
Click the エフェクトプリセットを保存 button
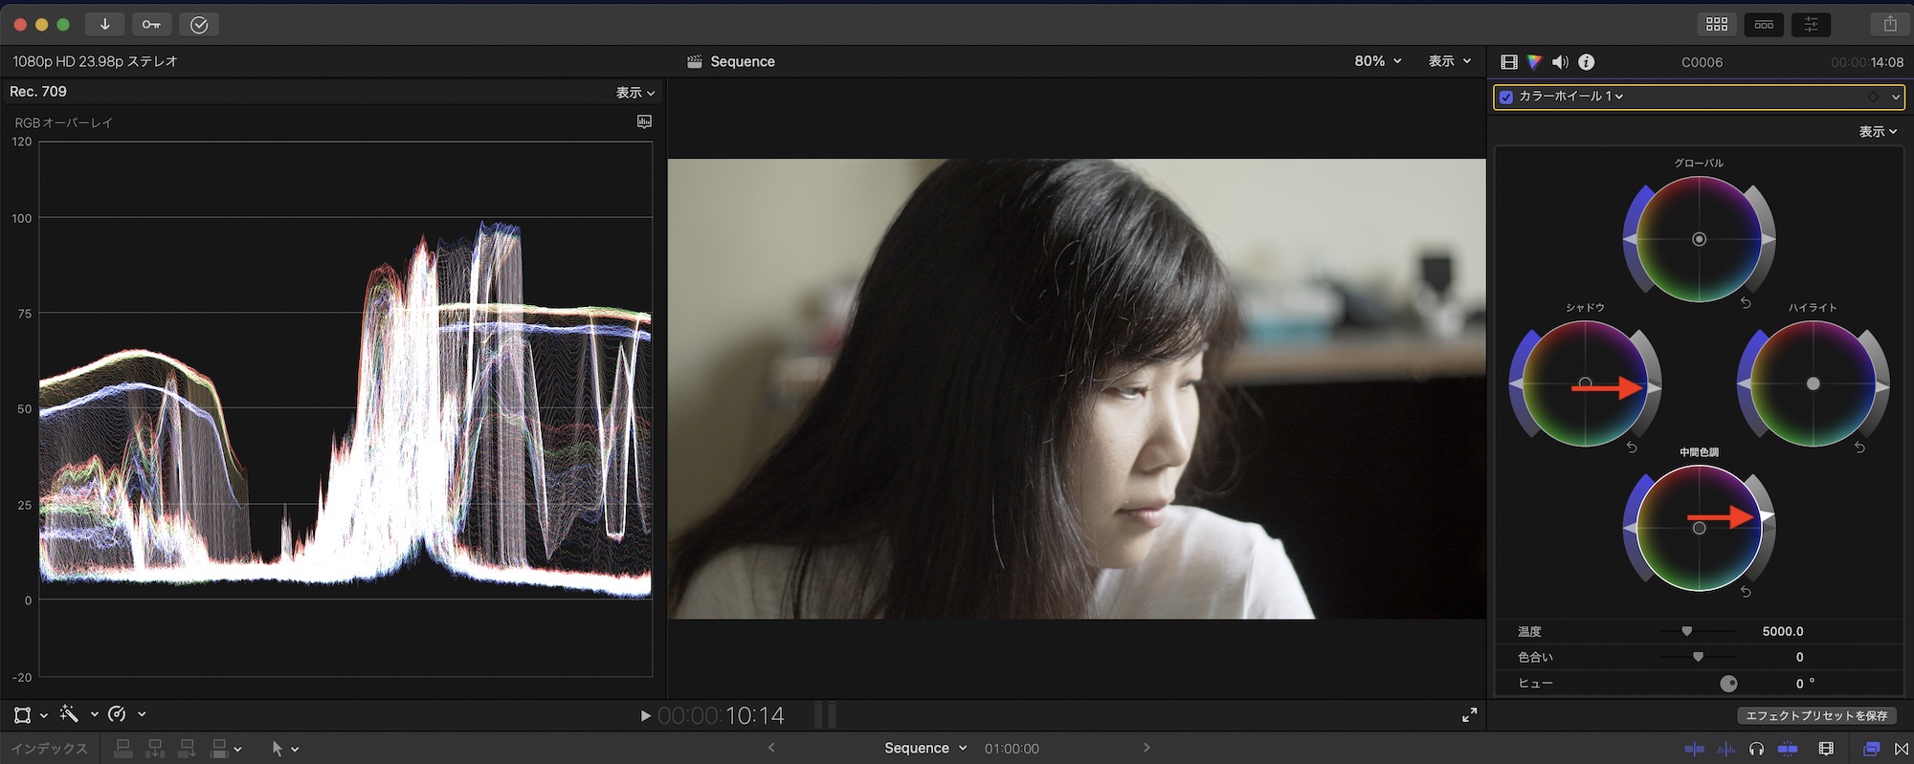pyautogui.click(x=1815, y=715)
